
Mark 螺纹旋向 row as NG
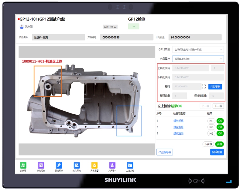(x=211, y=133)
